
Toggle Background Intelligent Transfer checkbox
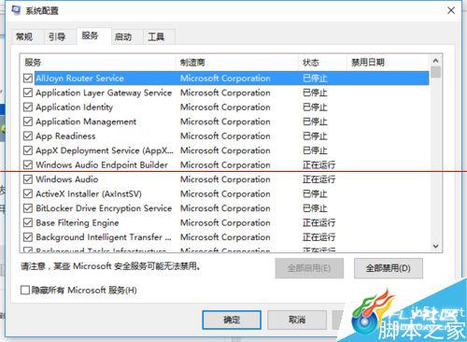(28, 237)
